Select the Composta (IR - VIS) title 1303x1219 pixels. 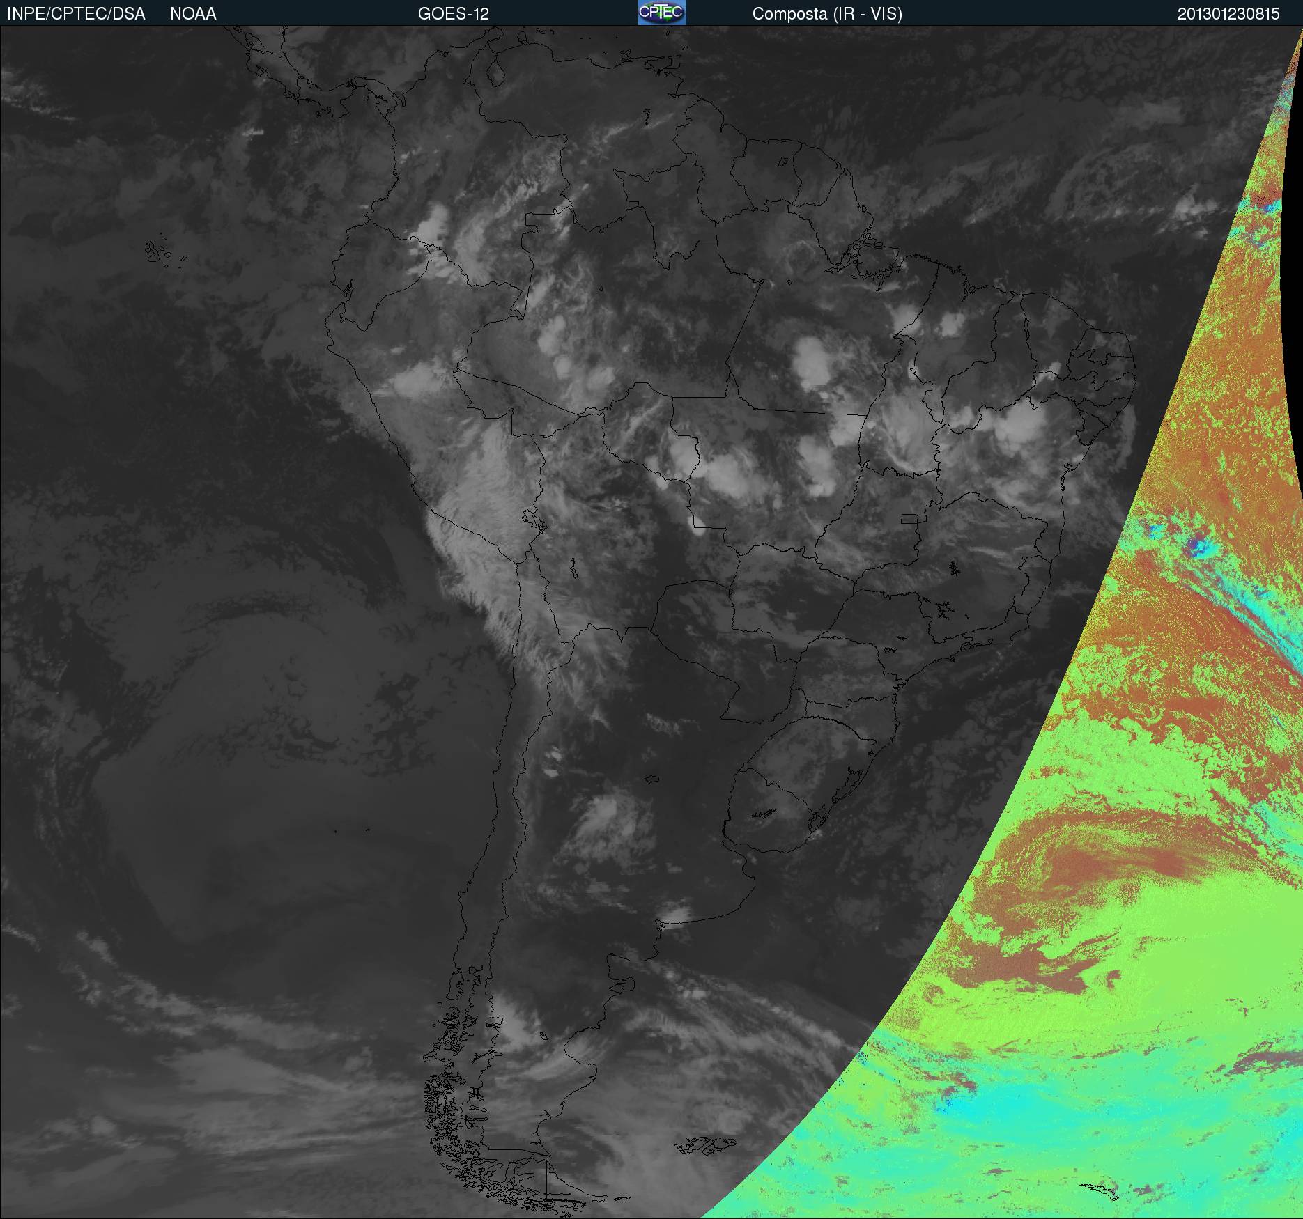click(827, 14)
